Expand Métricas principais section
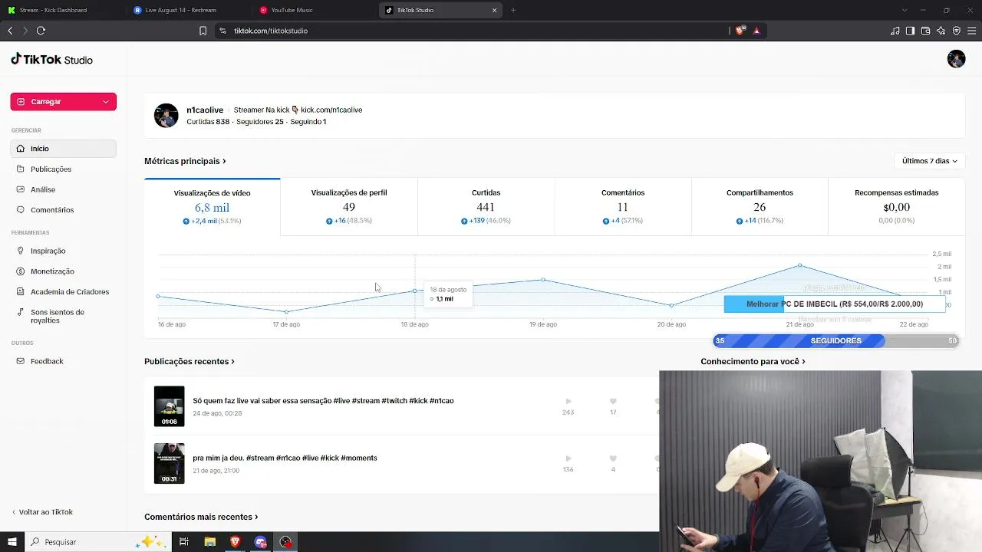This screenshot has height=552, width=982. click(185, 161)
